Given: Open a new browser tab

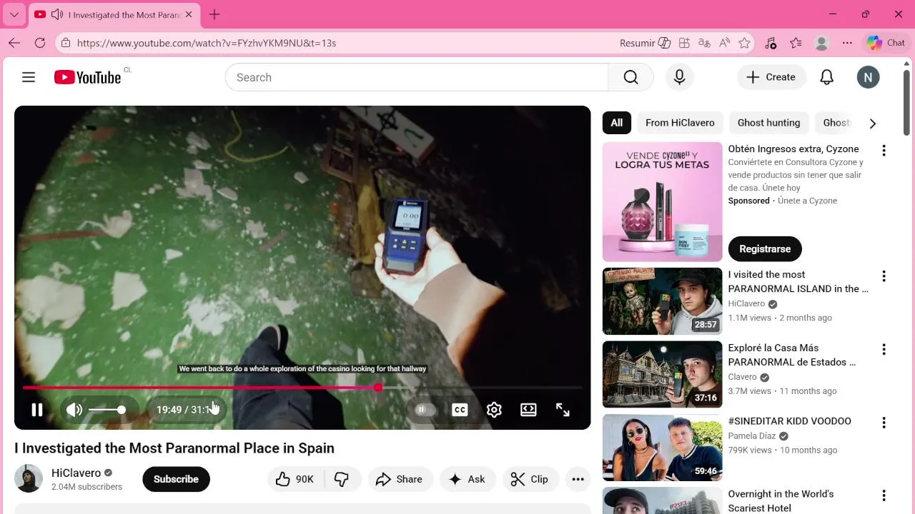Looking at the screenshot, I should pos(214,14).
